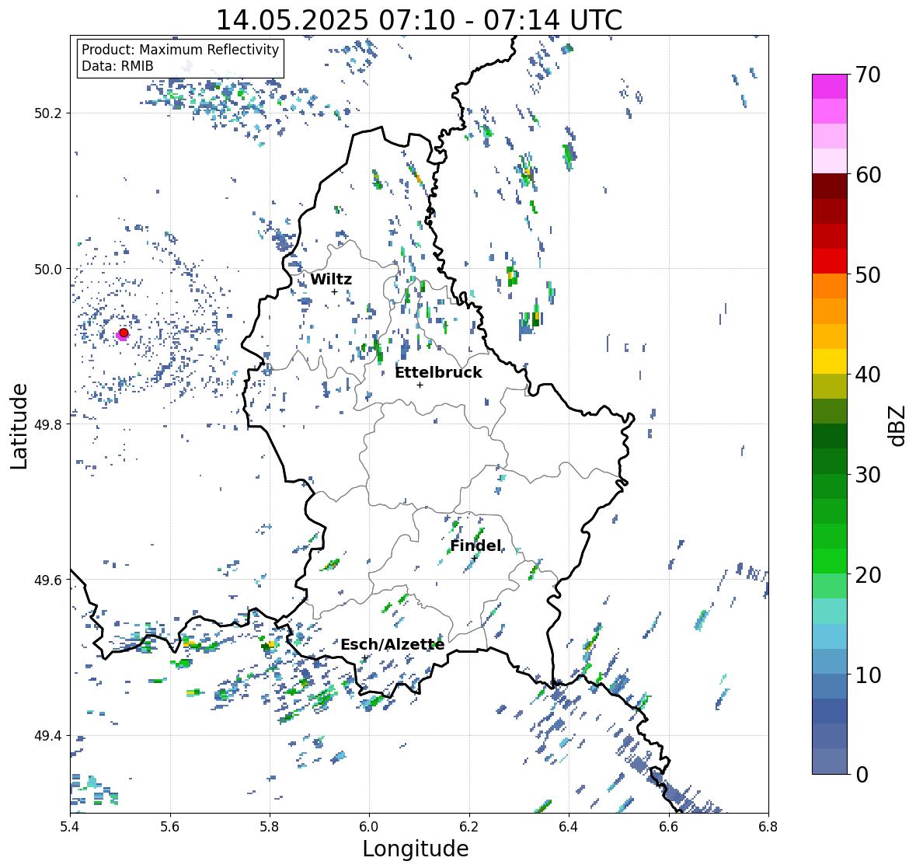
Task: Click the colorbar tick label 10
Action: [x=868, y=675]
